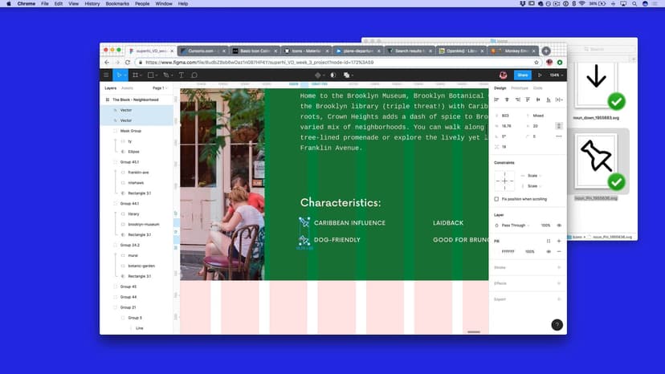
Task: Click the Boolean operations icon
Action: tap(346, 75)
